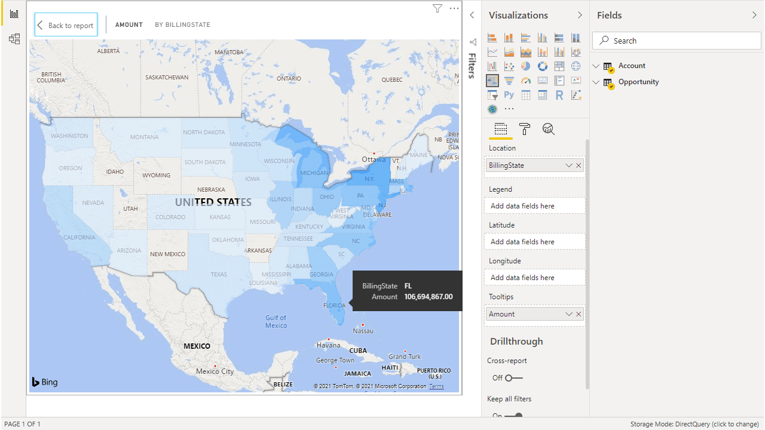This screenshot has width=765, height=430.
Task: Open the Analytics magnifier tab
Action: 549,129
